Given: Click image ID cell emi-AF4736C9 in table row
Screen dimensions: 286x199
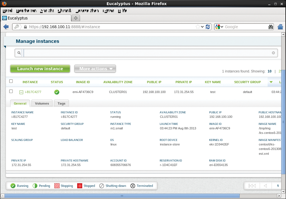Looking at the screenshot, I should (x=83, y=92).
